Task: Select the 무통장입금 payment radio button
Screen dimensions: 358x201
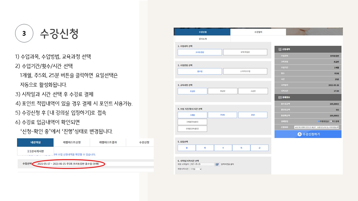Action: click(319, 121)
